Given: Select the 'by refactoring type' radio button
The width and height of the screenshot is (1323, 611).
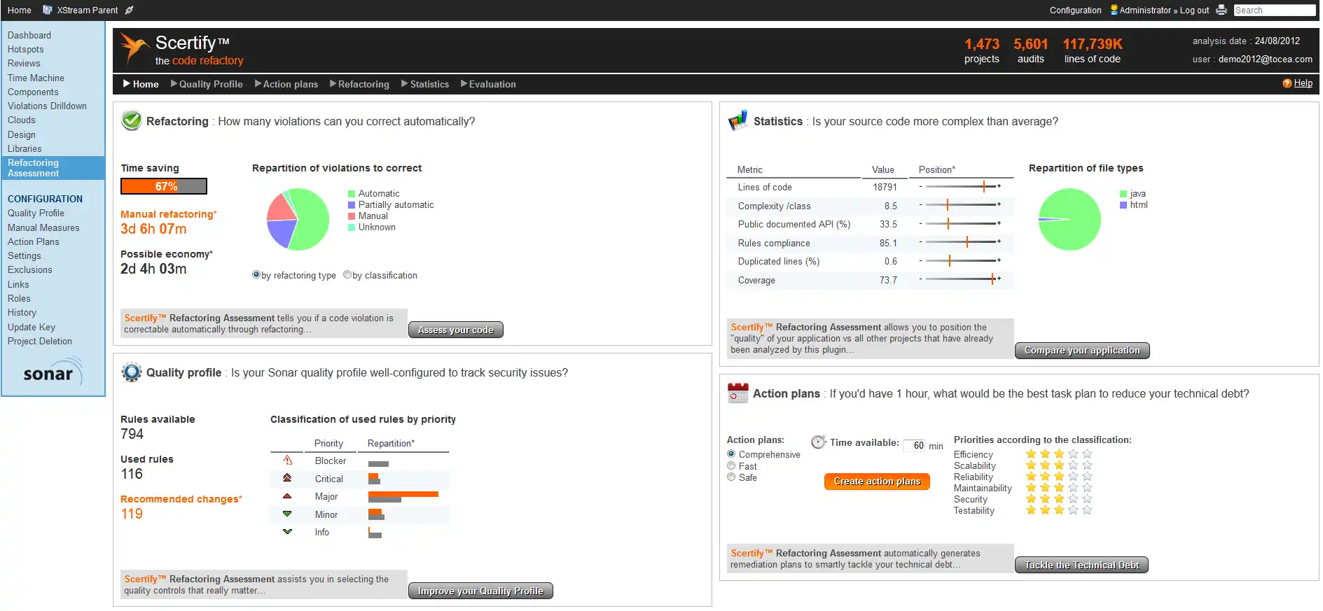Looking at the screenshot, I should click(256, 275).
